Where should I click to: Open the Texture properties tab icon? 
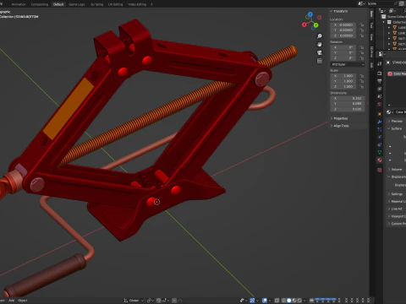point(380,170)
